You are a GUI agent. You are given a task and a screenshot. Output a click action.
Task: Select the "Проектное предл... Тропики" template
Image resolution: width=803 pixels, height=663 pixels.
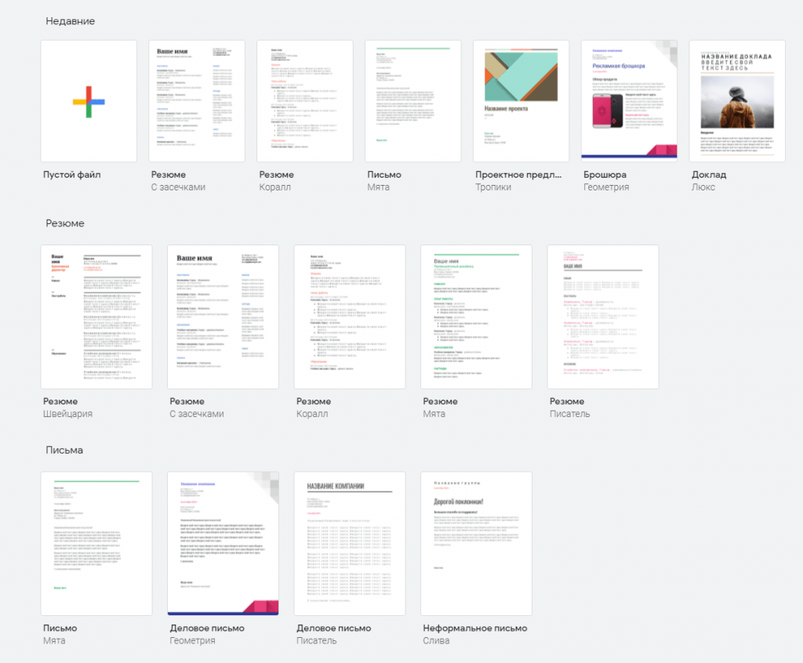(x=521, y=100)
